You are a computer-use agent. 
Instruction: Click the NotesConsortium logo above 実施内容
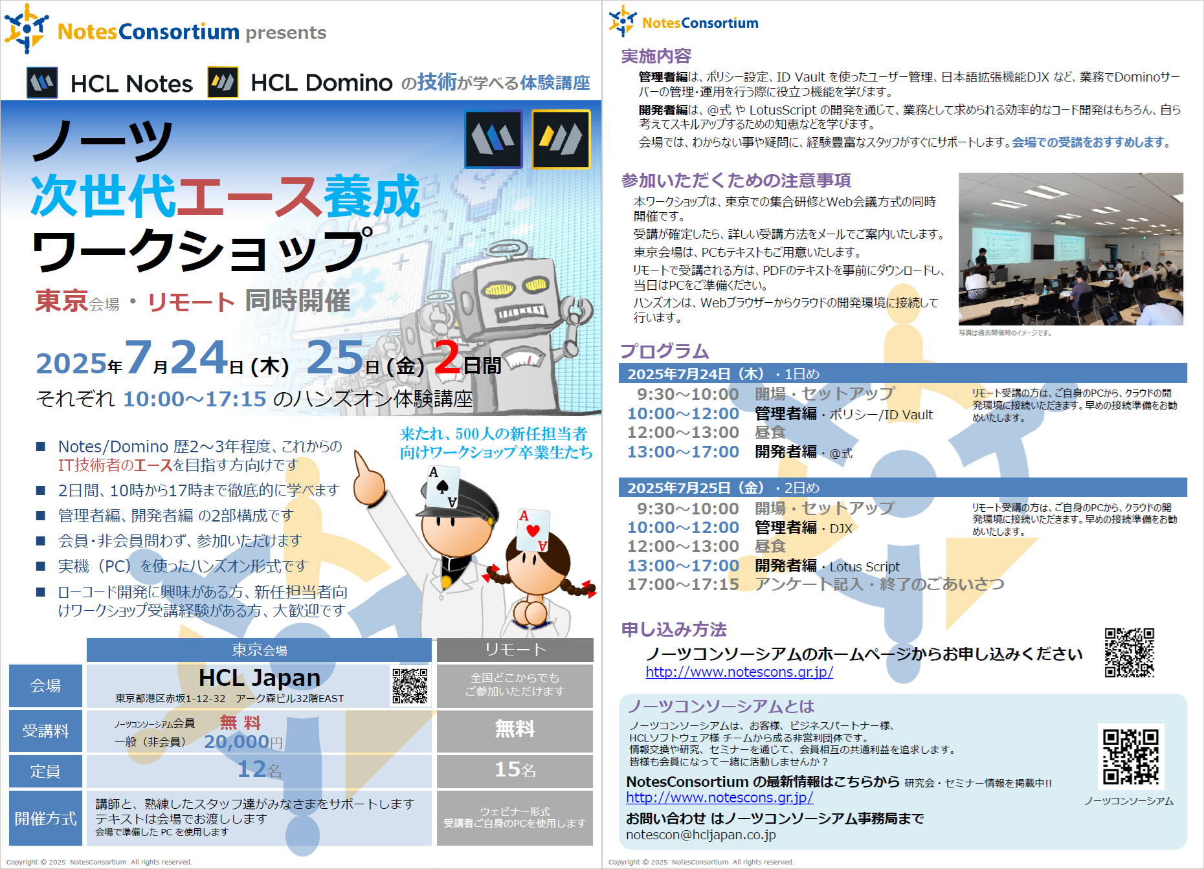tap(684, 21)
